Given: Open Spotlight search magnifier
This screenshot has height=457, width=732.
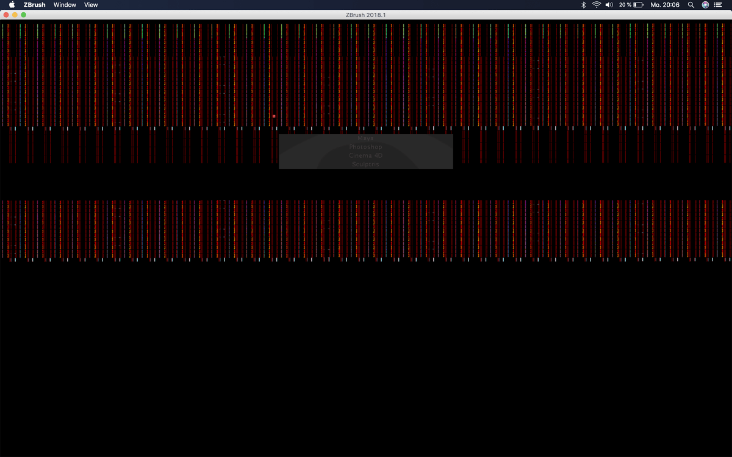Looking at the screenshot, I should pos(691,5).
